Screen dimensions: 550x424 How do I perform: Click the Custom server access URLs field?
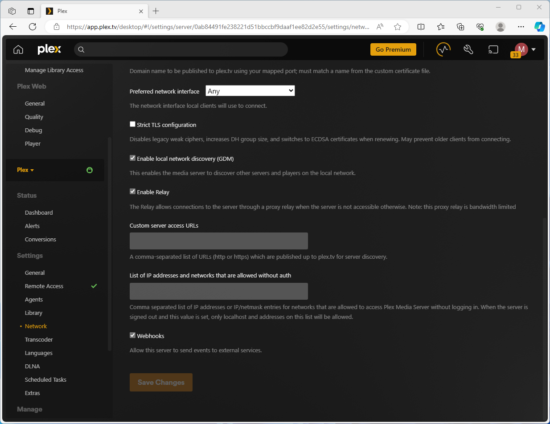pyautogui.click(x=218, y=241)
